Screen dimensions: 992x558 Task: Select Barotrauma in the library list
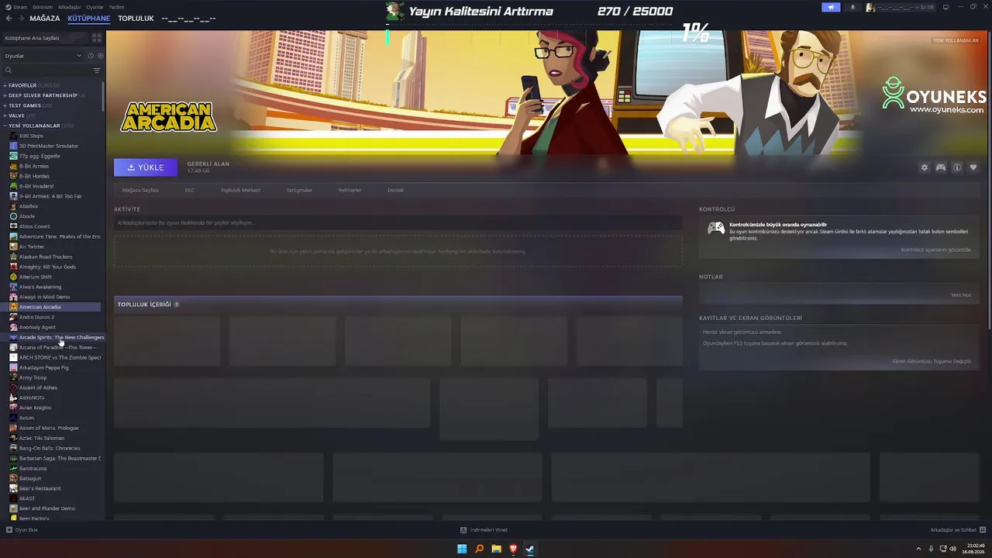31,468
